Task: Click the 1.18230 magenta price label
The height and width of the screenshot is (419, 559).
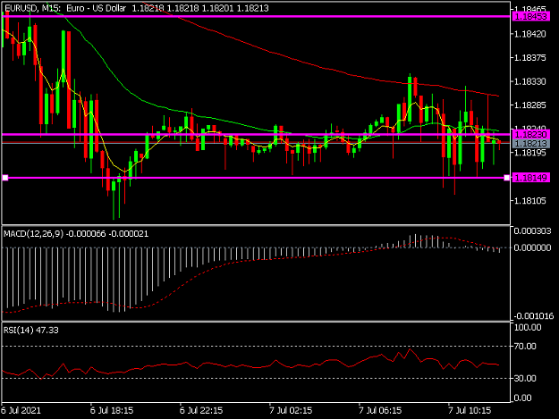Action: [531, 134]
